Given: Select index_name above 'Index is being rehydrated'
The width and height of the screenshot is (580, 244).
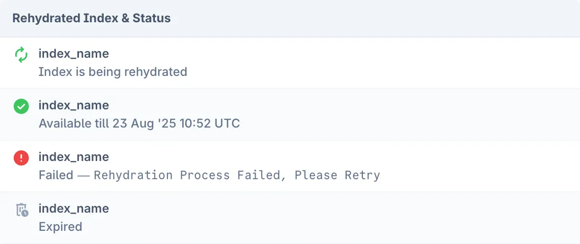Looking at the screenshot, I should click(73, 54).
